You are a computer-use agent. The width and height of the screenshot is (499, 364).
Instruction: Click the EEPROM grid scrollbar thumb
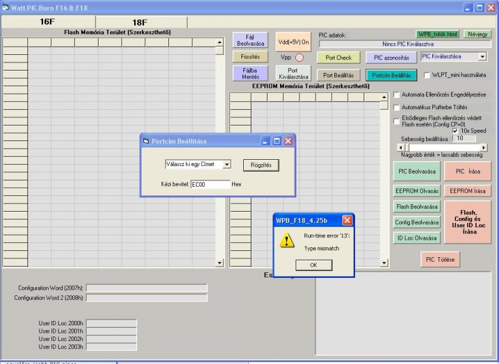384,105
